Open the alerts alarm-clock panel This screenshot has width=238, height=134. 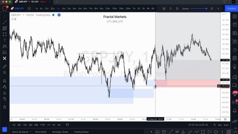click(x=235, y=25)
